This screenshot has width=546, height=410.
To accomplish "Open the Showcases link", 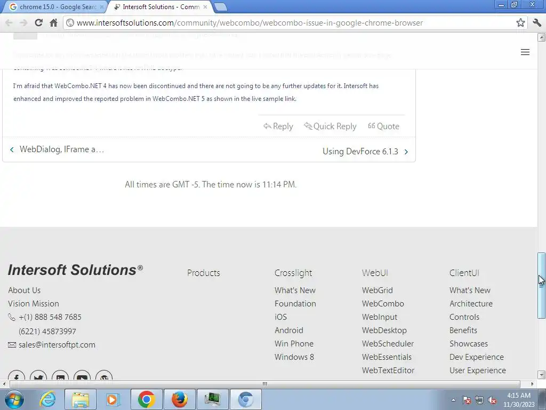I will (x=468, y=344).
